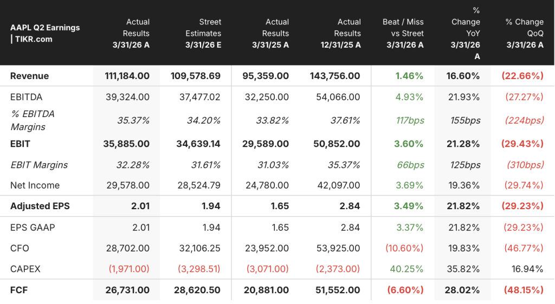Screen dimensions: 555x304
Task: Select EBIT actual 35,885.00
Action: [126, 144]
